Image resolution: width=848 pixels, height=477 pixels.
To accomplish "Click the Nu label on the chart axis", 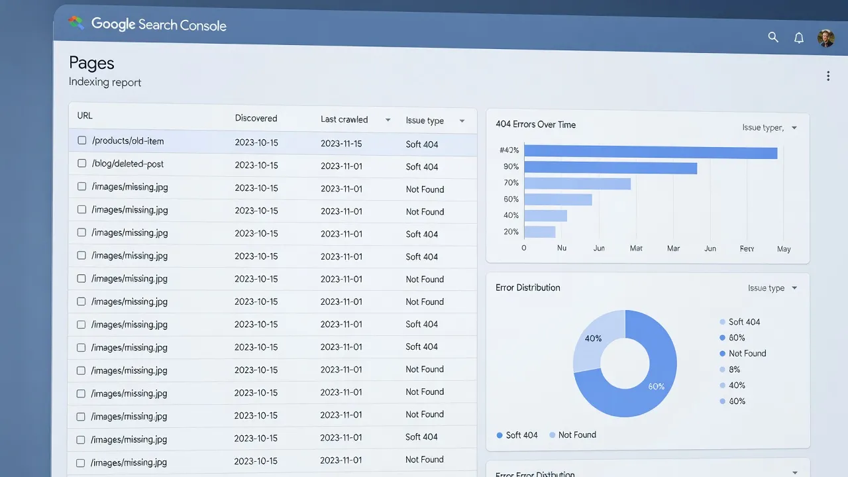I will pyautogui.click(x=562, y=248).
